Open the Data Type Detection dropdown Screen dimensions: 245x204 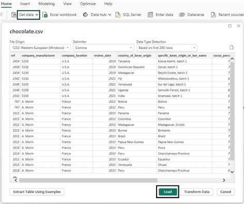167,48
